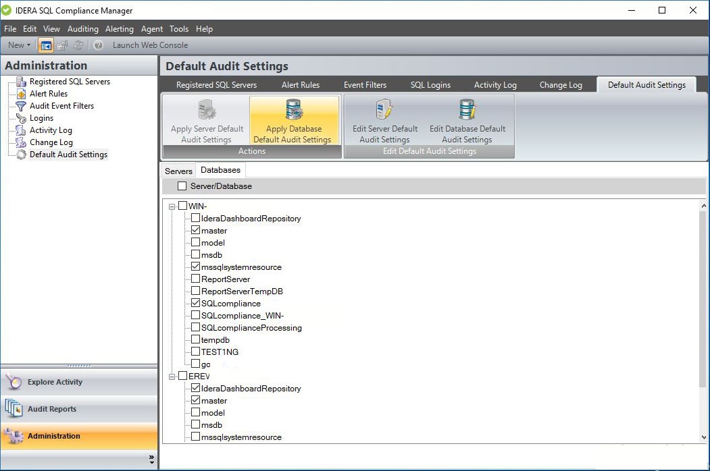Collapse the WIN- server tree node

pyautogui.click(x=172, y=206)
